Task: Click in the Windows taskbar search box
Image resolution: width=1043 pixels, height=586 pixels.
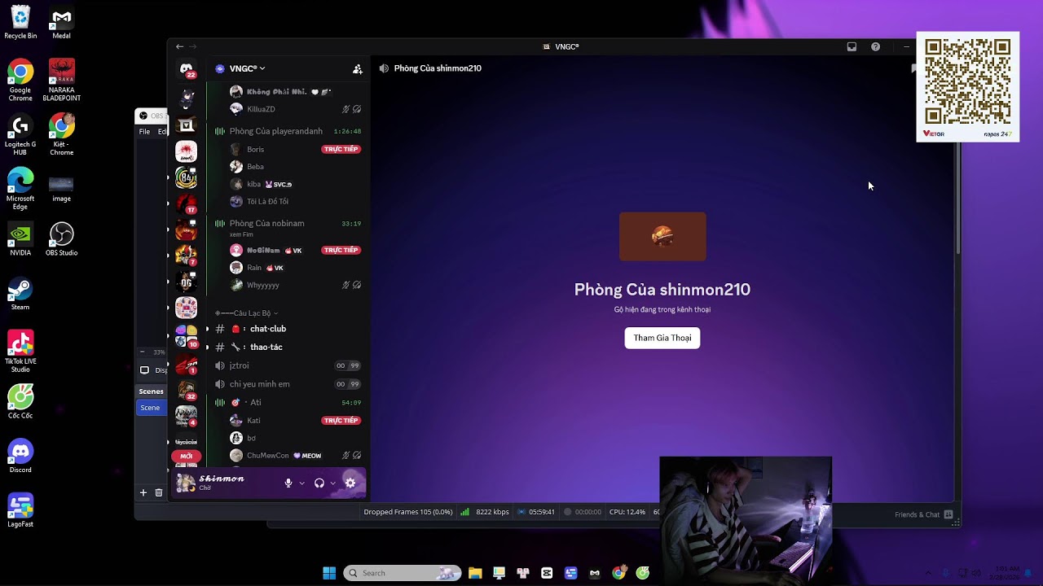Action: (403, 573)
